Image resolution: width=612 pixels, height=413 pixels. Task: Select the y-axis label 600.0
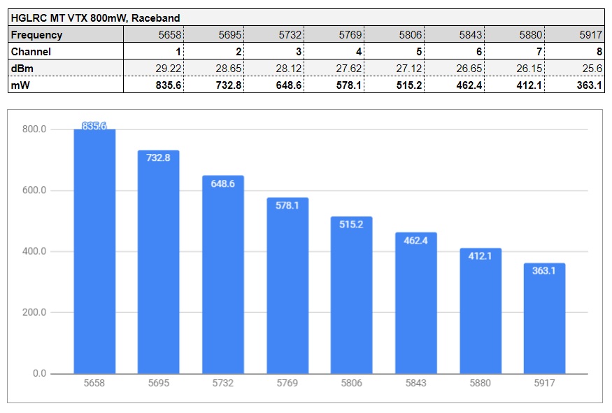pyautogui.click(x=34, y=190)
